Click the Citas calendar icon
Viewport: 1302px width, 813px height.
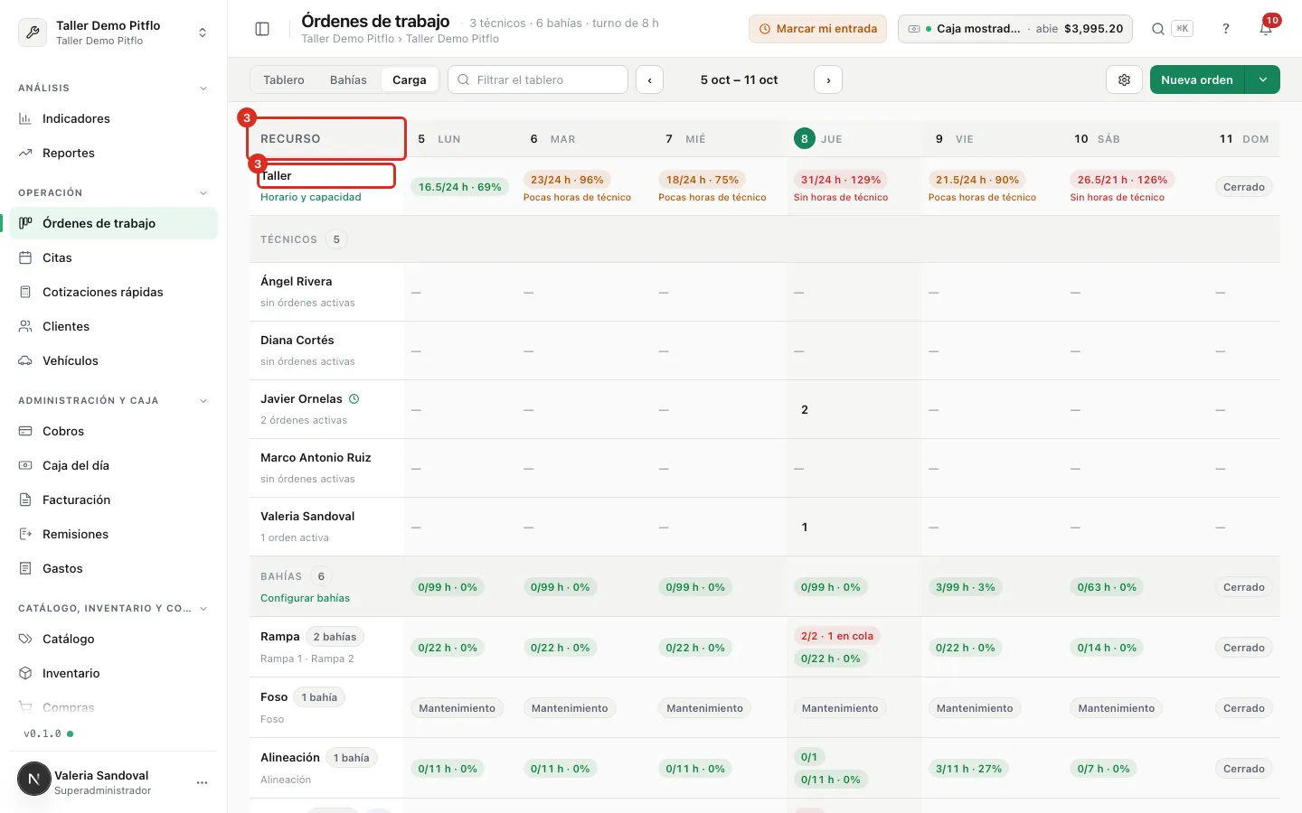[25, 257]
